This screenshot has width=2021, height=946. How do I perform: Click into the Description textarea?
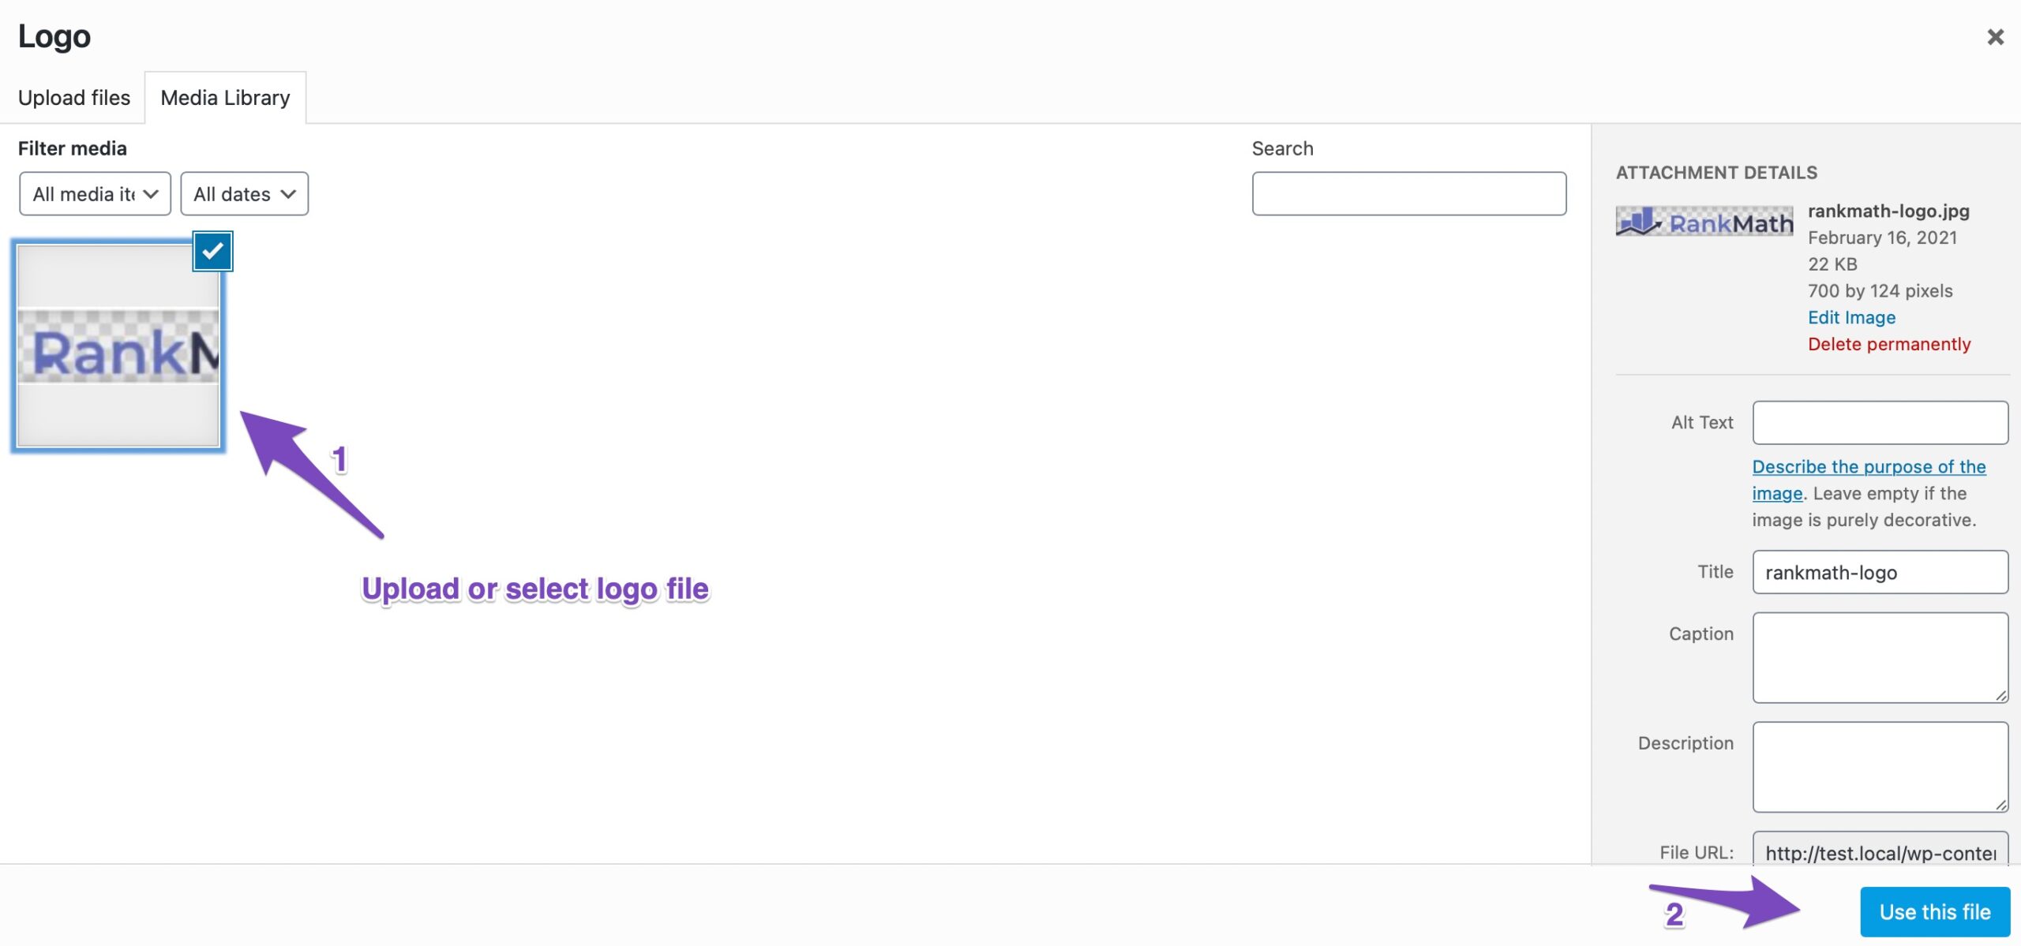tap(1880, 766)
